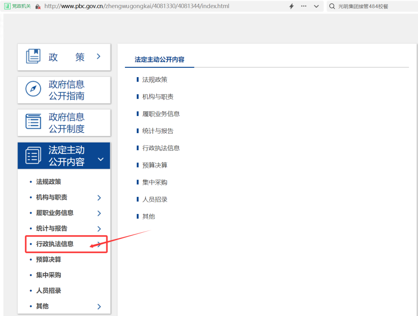
Task: Click the document icon beside 法定主动公开内容
Action: (x=33, y=155)
